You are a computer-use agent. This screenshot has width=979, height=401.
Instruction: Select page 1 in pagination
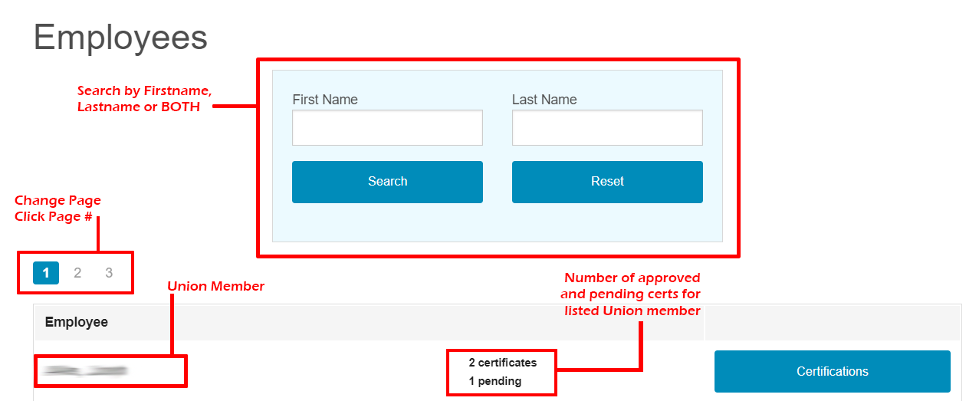(x=46, y=272)
